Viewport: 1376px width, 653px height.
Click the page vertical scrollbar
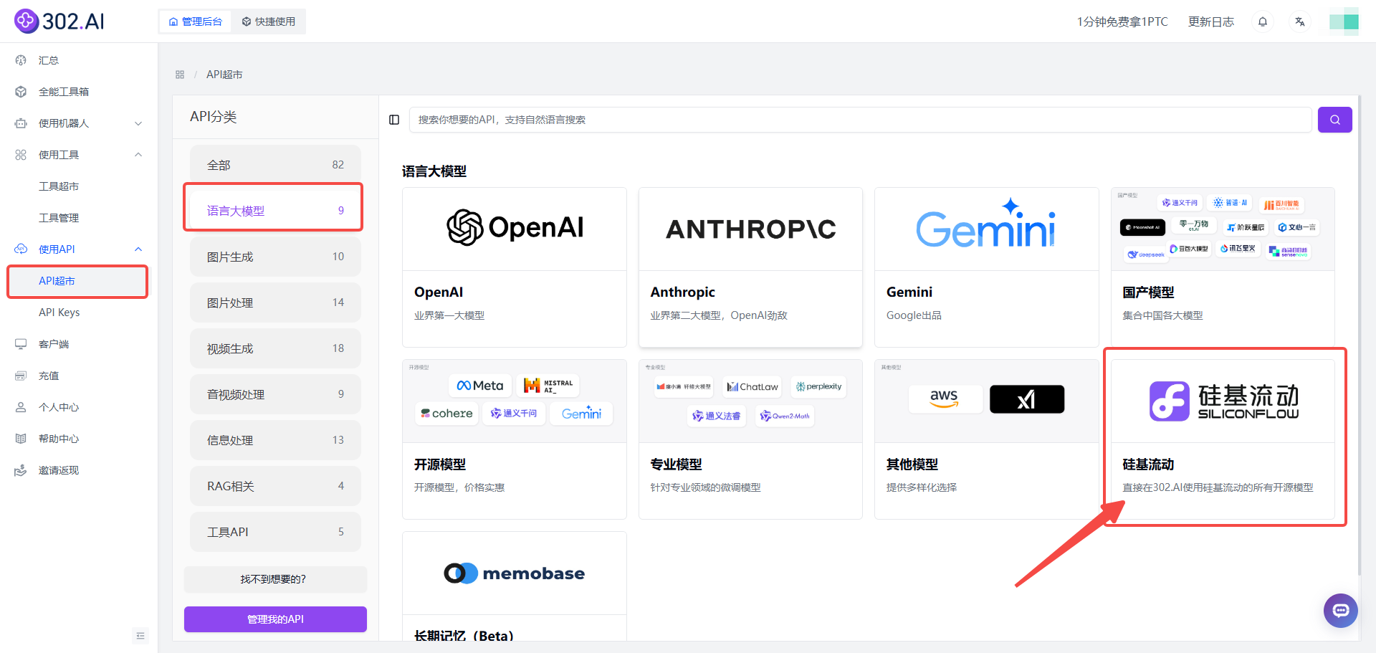click(x=1360, y=337)
